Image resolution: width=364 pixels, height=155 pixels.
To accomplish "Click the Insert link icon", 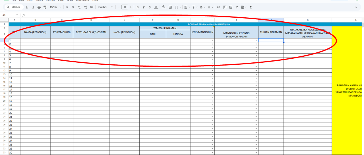I will pyautogui.click(x=218, y=7).
